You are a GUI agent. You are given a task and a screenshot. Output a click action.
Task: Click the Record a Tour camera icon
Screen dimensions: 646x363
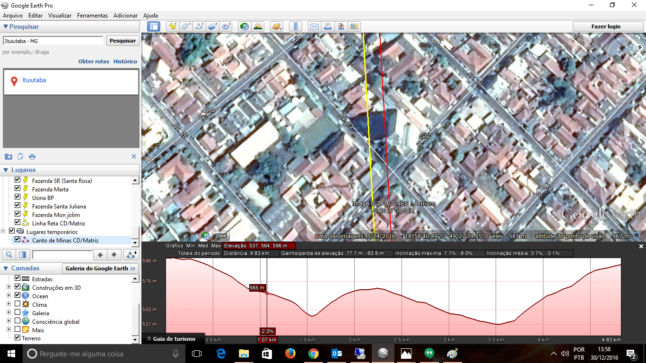click(226, 26)
